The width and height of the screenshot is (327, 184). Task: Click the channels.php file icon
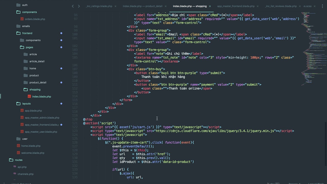tap(15, 174)
